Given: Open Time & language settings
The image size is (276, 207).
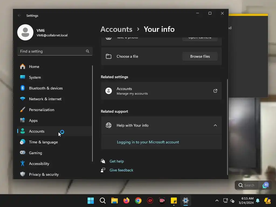Looking at the screenshot, I should 54,142.
